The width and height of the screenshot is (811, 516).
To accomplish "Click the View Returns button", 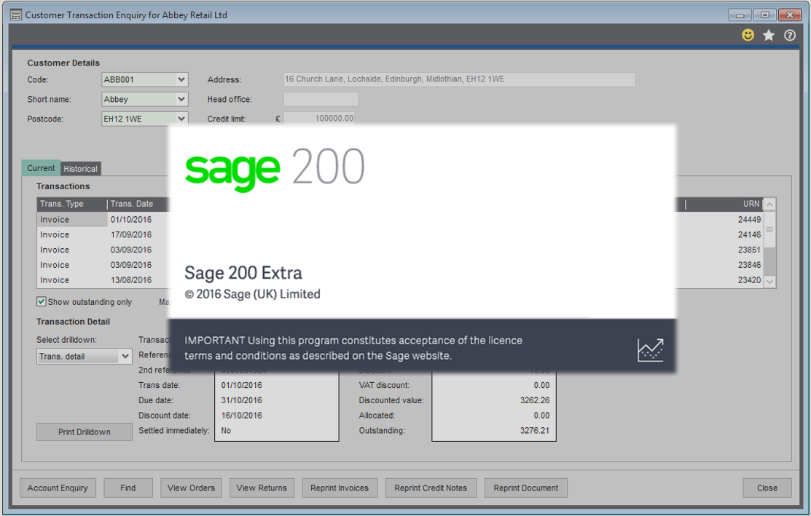I will pyautogui.click(x=262, y=488).
